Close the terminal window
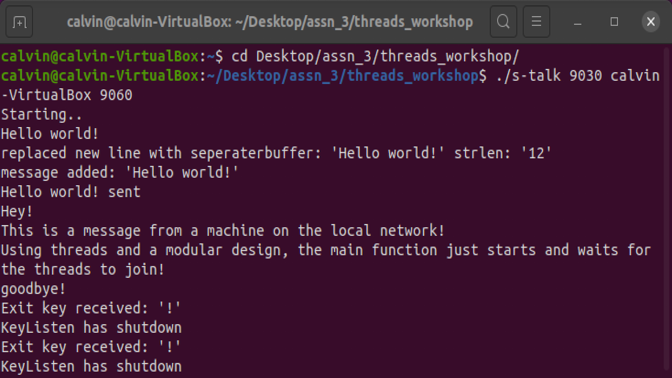 650,22
